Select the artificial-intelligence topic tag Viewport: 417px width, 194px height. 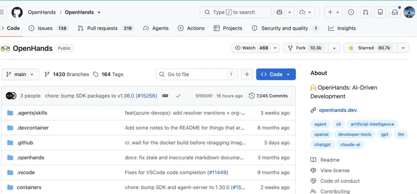pyautogui.click(x=372, y=124)
